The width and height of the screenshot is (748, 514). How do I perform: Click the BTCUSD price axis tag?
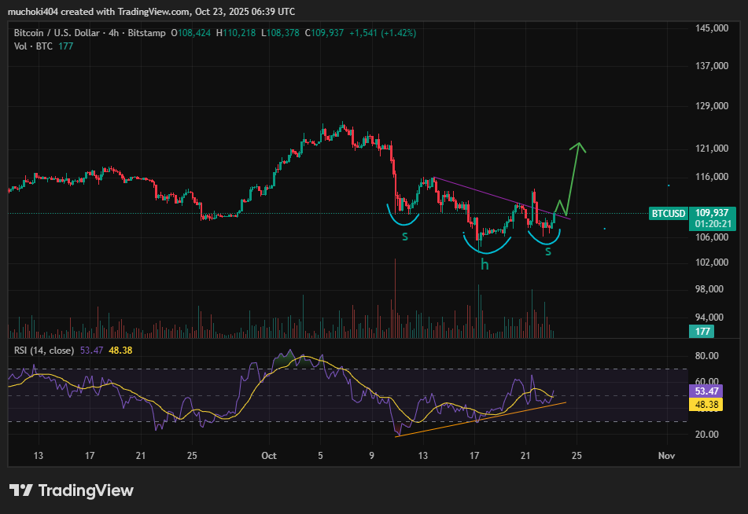669,213
